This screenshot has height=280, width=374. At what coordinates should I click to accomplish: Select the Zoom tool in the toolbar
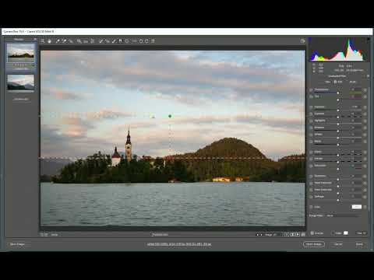[x=42, y=41]
